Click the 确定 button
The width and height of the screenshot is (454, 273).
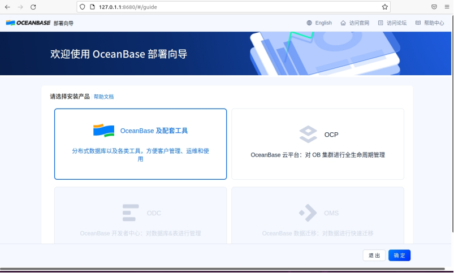pyautogui.click(x=399, y=255)
